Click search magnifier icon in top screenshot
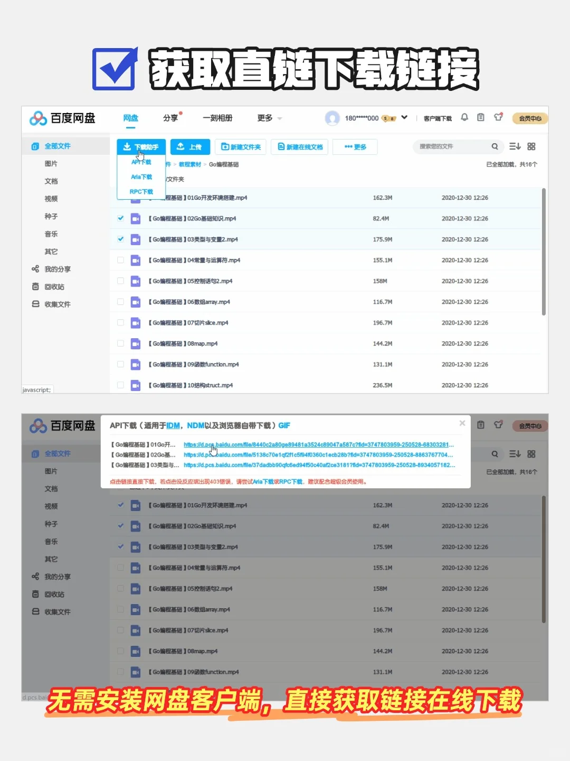570x761 pixels. (x=495, y=146)
